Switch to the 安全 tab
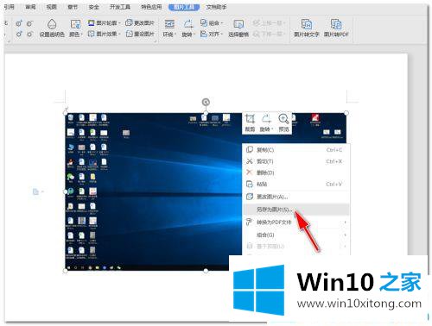The image size is (432, 326). [93, 7]
